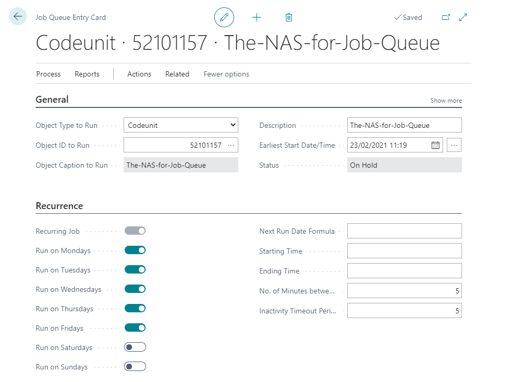The width and height of the screenshot is (507, 382).
Task: Click the trash delete icon
Action: [x=289, y=17]
